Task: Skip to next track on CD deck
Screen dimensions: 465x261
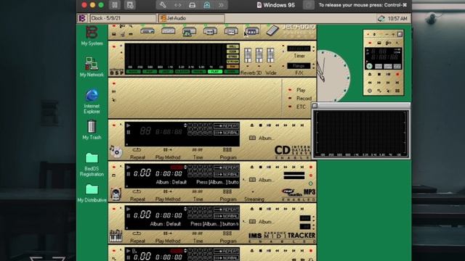Action: pos(302,125)
